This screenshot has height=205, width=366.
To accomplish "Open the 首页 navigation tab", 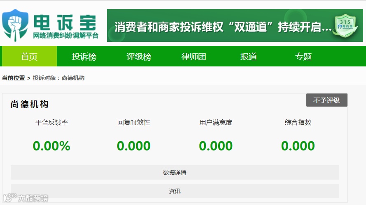I will tap(29, 56).
